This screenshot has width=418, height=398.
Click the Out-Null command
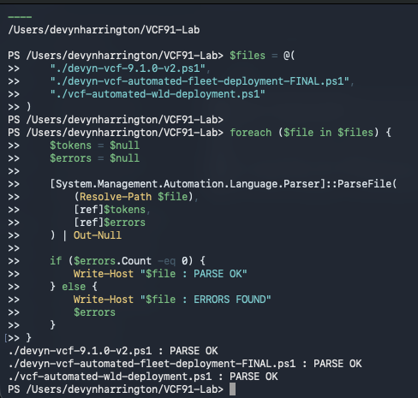(98, 235)
